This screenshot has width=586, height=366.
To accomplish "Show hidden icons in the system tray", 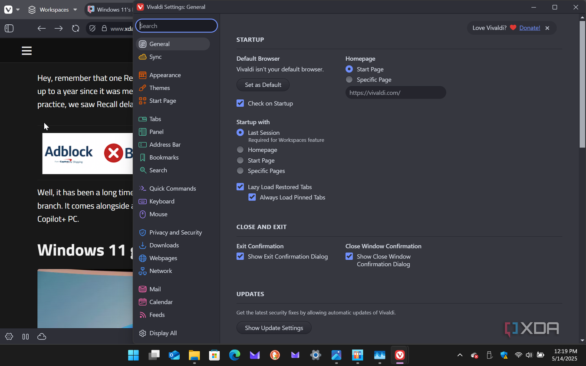I will tap(460, 356).
